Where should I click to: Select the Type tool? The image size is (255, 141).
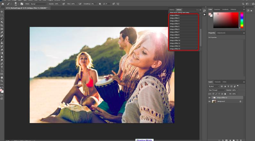2,67
